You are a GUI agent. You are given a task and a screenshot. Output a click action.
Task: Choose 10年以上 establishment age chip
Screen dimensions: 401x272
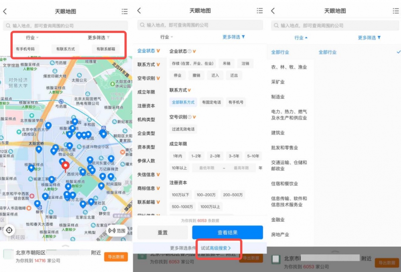179,168
